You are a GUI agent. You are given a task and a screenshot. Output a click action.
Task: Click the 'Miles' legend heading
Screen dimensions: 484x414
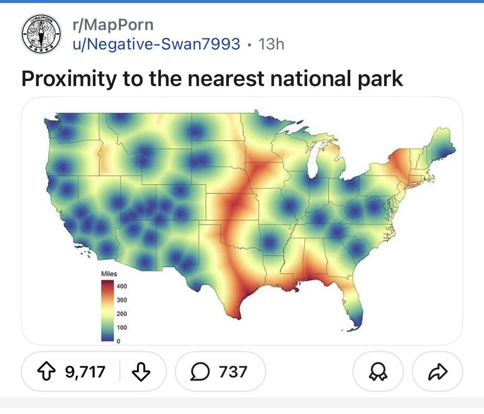109,274
